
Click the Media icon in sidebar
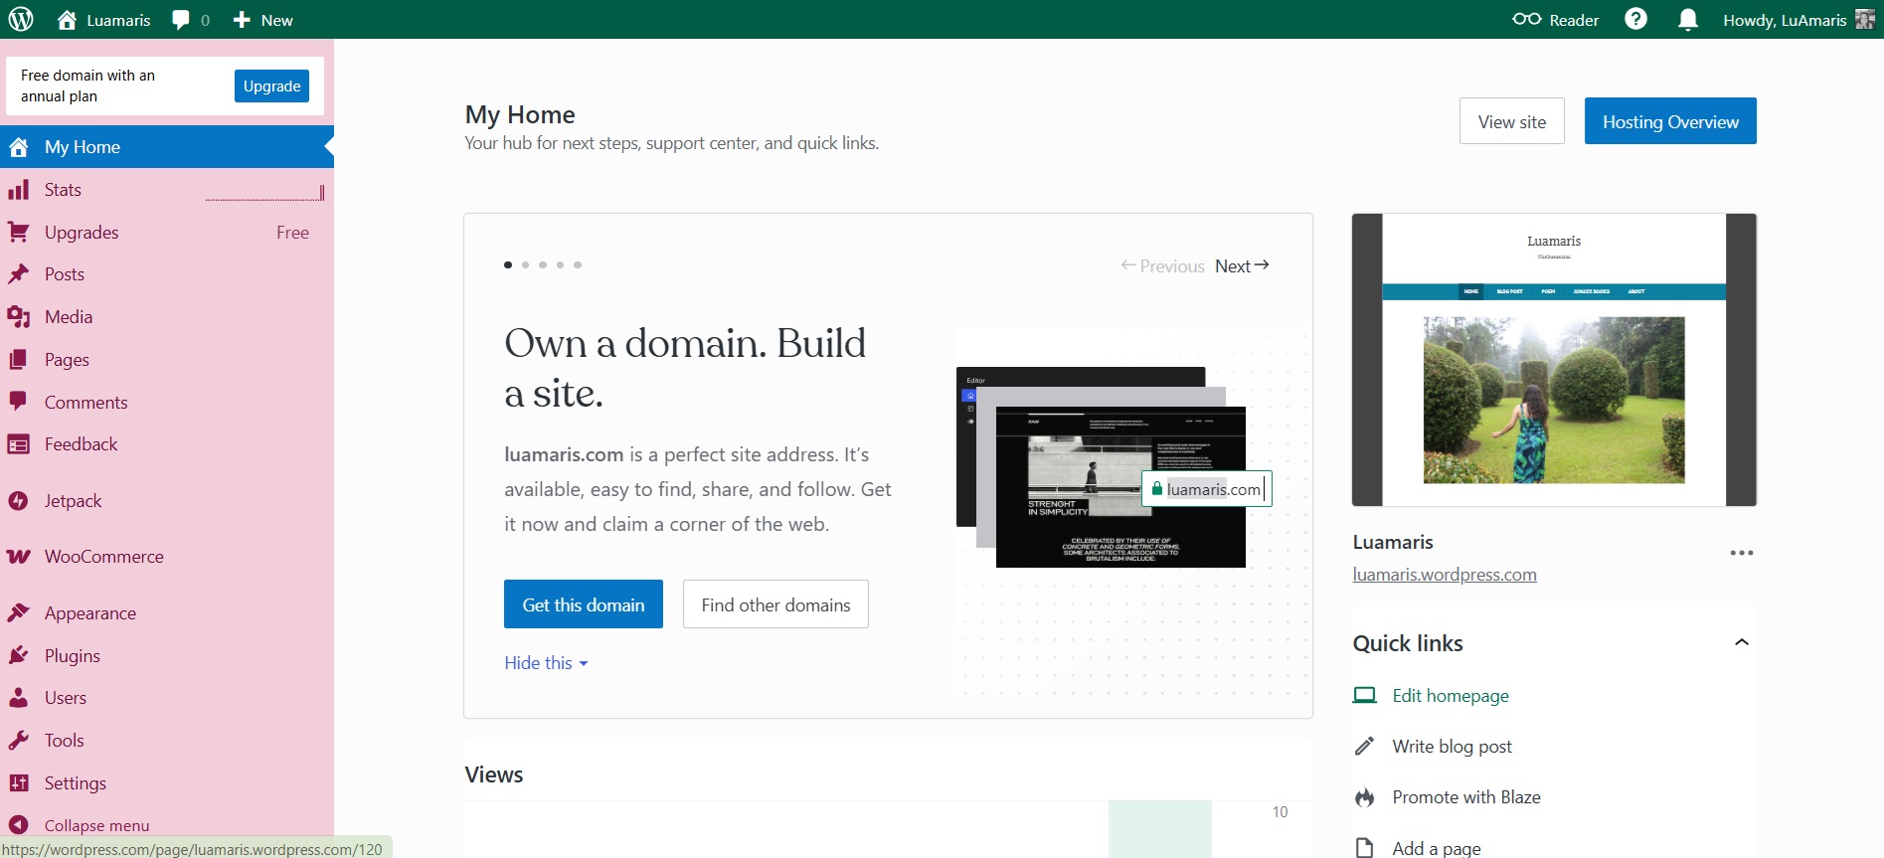19,316
